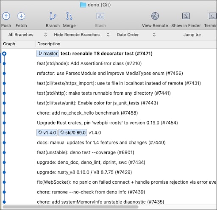Screen dimensions: 217x210
Task: Select commit 'Enable color for js_unit_tests (#7443)'
Action: [97, 103]
